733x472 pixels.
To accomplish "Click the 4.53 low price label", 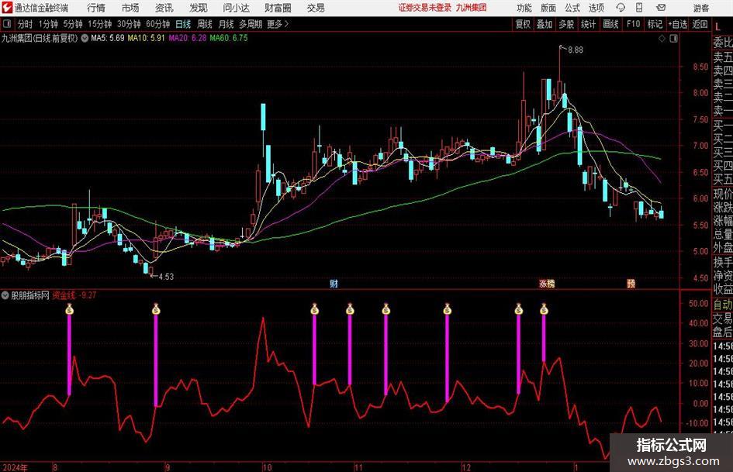I will [x=166, y=277].
